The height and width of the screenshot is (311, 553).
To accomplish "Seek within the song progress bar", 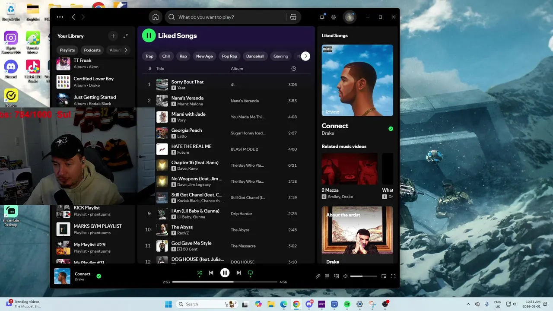I will [225, 282].
